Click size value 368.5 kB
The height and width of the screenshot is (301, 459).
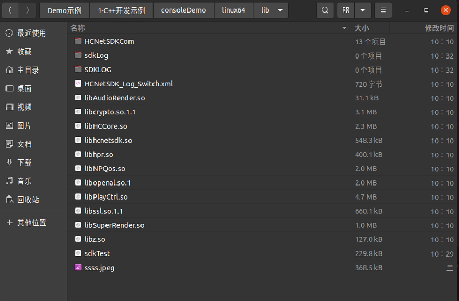369,268
